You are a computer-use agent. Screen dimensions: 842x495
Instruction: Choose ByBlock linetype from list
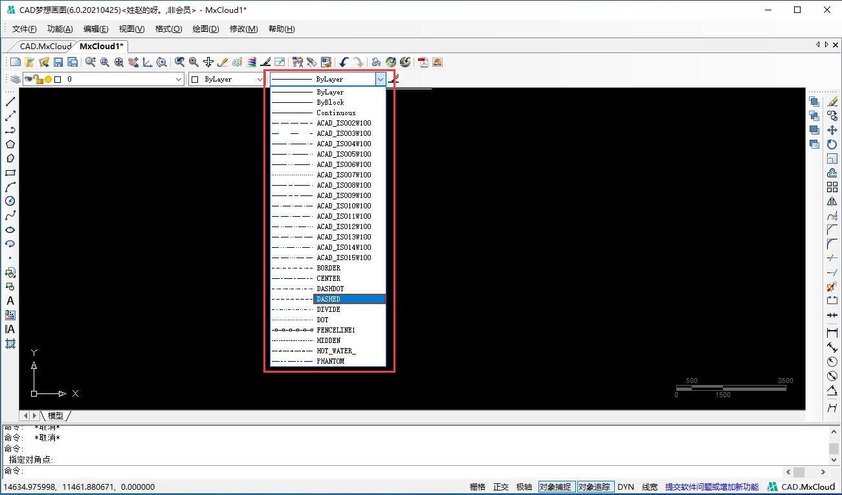coord(328,102)
